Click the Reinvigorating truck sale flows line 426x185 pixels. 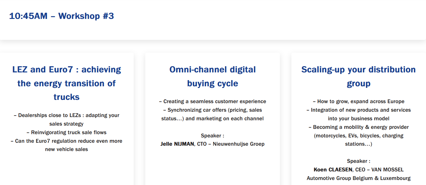point(66,132)
